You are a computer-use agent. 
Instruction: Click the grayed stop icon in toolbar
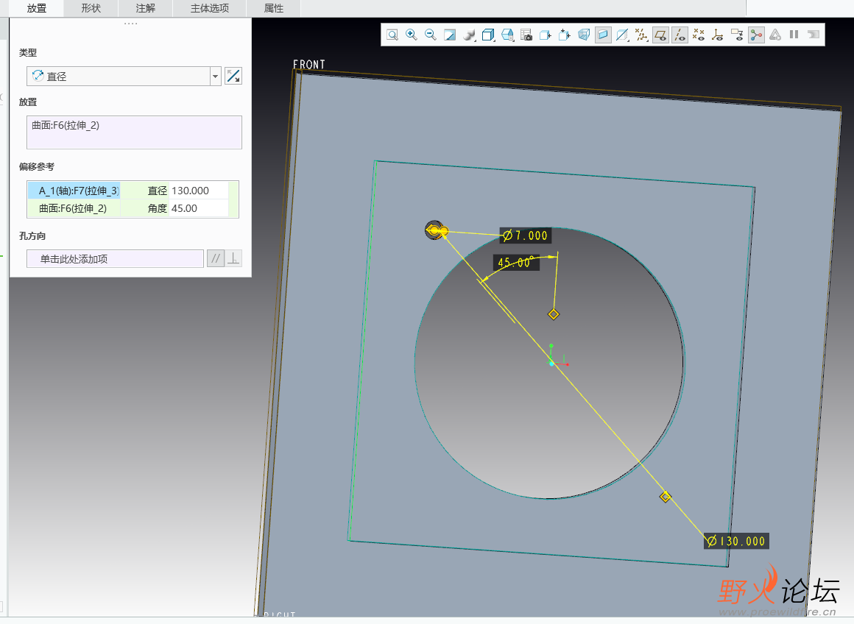(814, 35)
